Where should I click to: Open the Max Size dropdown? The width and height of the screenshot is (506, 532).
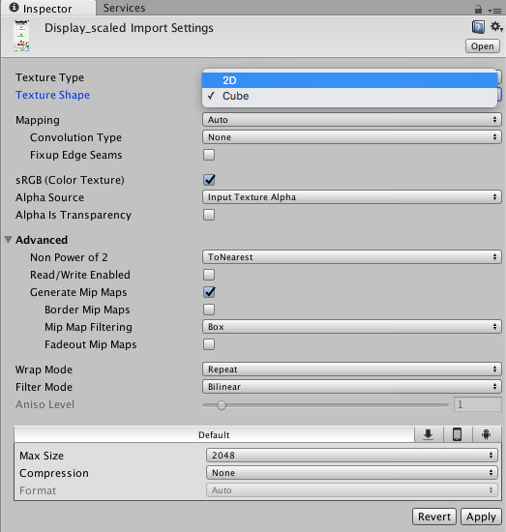(x=351, y=455)
